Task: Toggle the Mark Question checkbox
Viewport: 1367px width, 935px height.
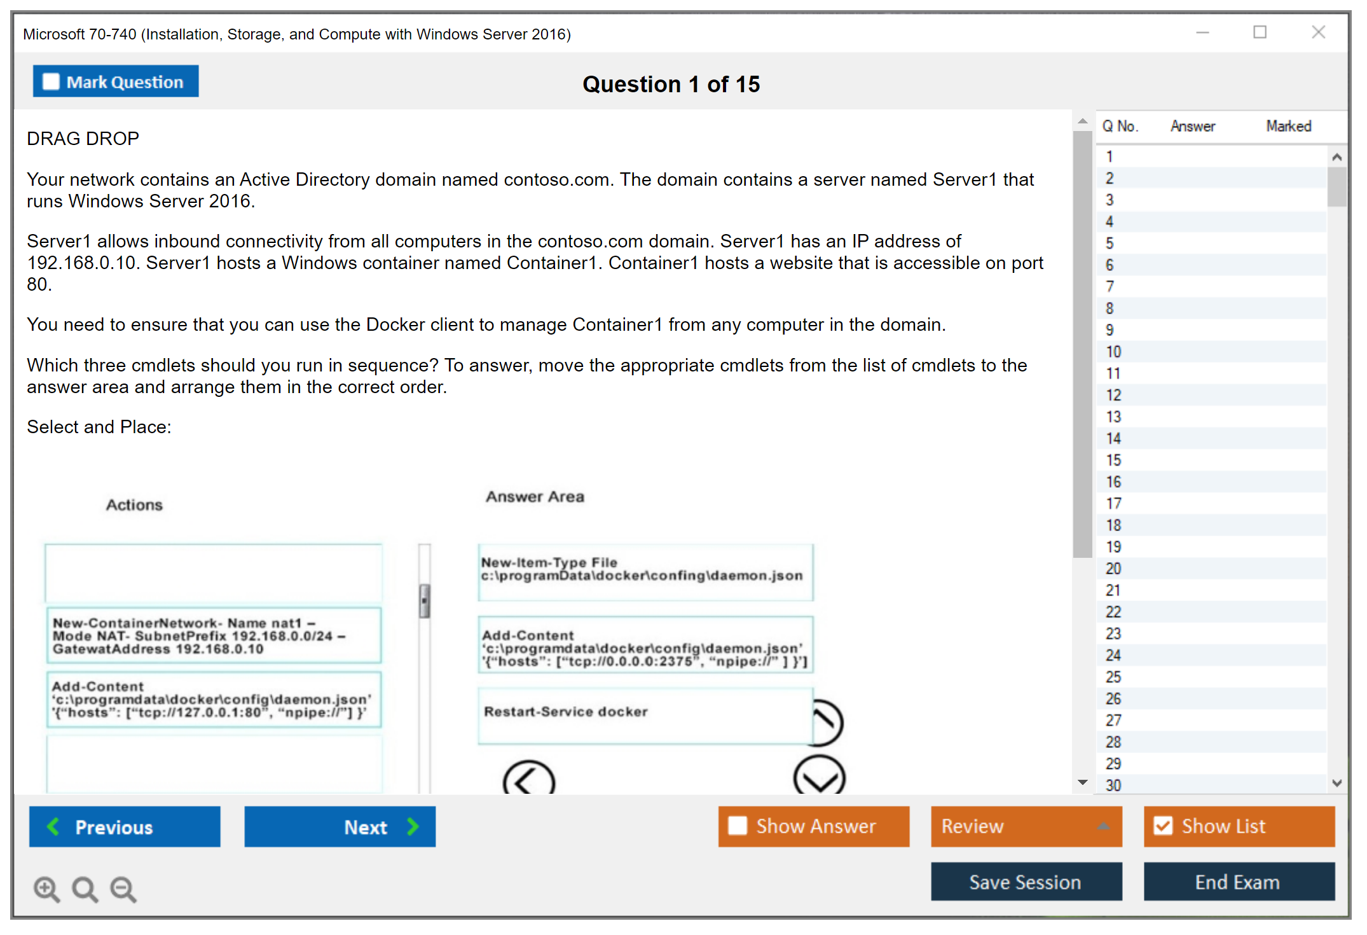Action: [x=51, y=81]
